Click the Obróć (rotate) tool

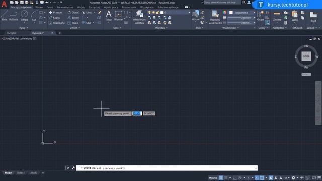tap(73, 12)
